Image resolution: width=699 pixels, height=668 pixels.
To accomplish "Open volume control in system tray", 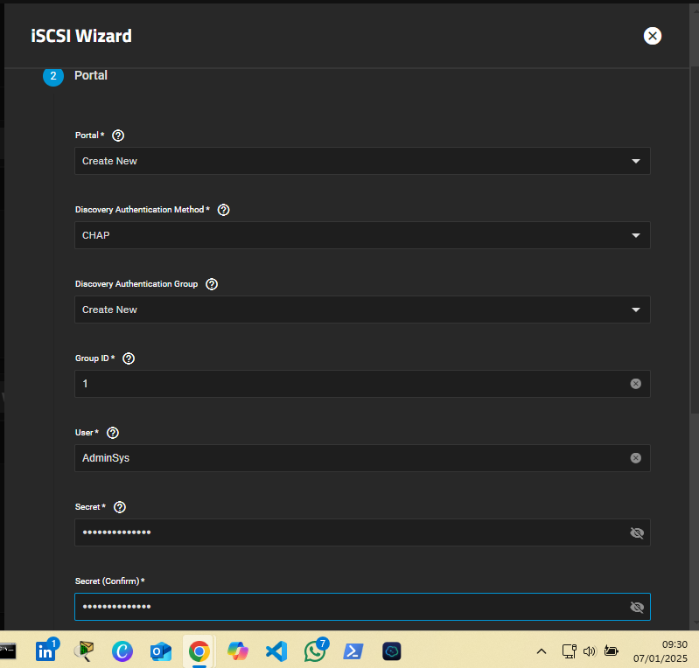I will pyautogui.click(x=590, y=651).
